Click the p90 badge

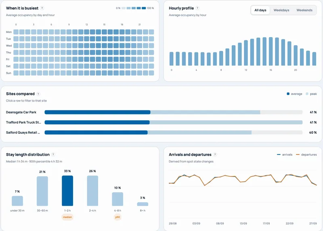[x=117, y=217]
